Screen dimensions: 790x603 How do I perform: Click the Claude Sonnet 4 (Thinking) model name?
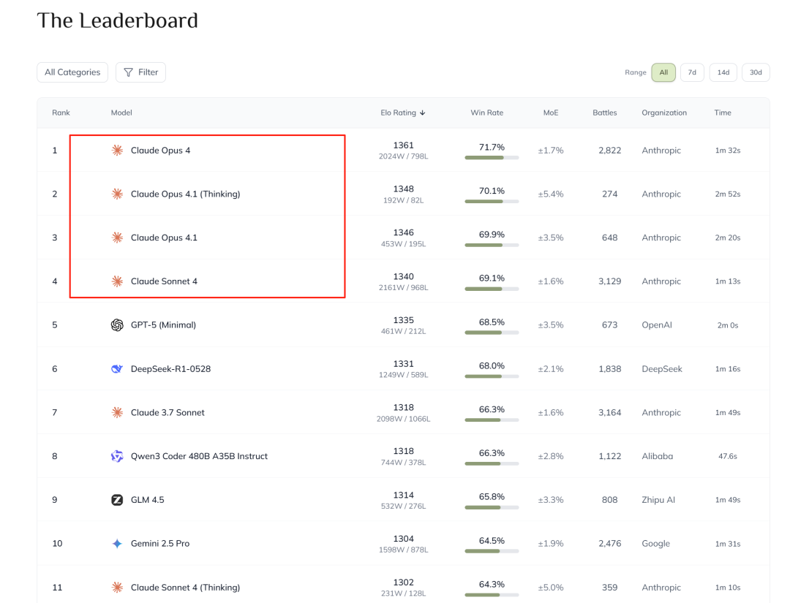coord(185,588)
